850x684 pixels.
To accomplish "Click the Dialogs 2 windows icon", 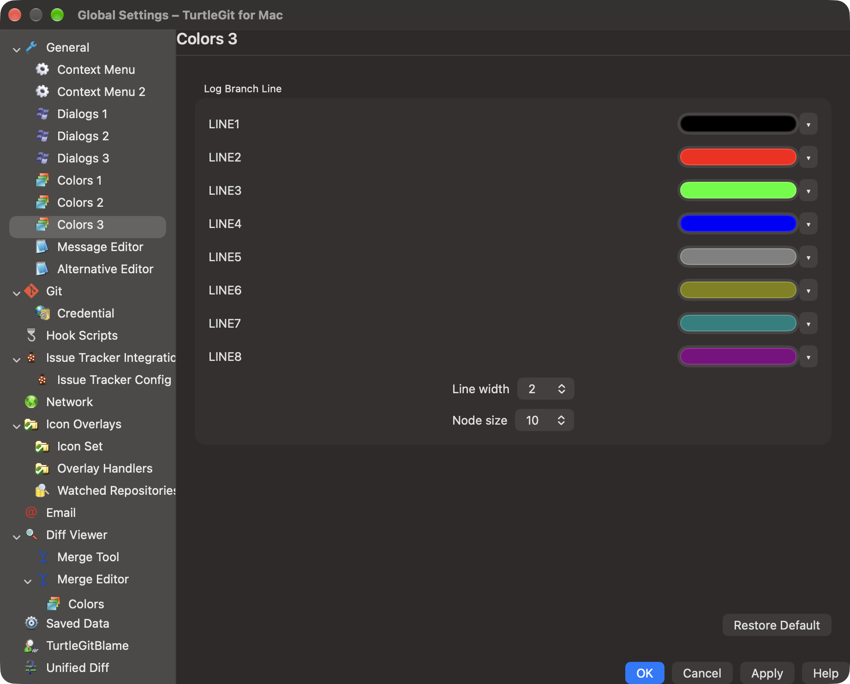I will click(x=42, y=136).
